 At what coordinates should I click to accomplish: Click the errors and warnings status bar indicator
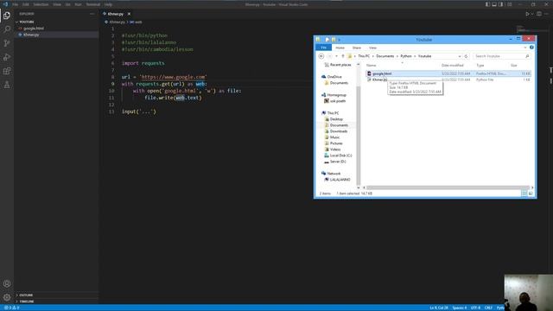coord(11,308)
